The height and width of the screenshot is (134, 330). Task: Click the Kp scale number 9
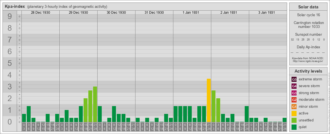(10, 16)
